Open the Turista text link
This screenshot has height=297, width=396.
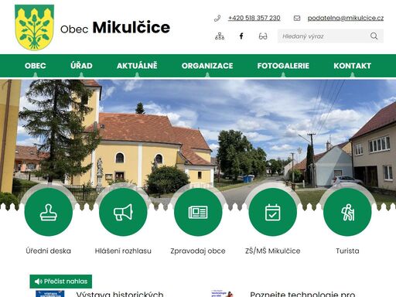point(347,251)
